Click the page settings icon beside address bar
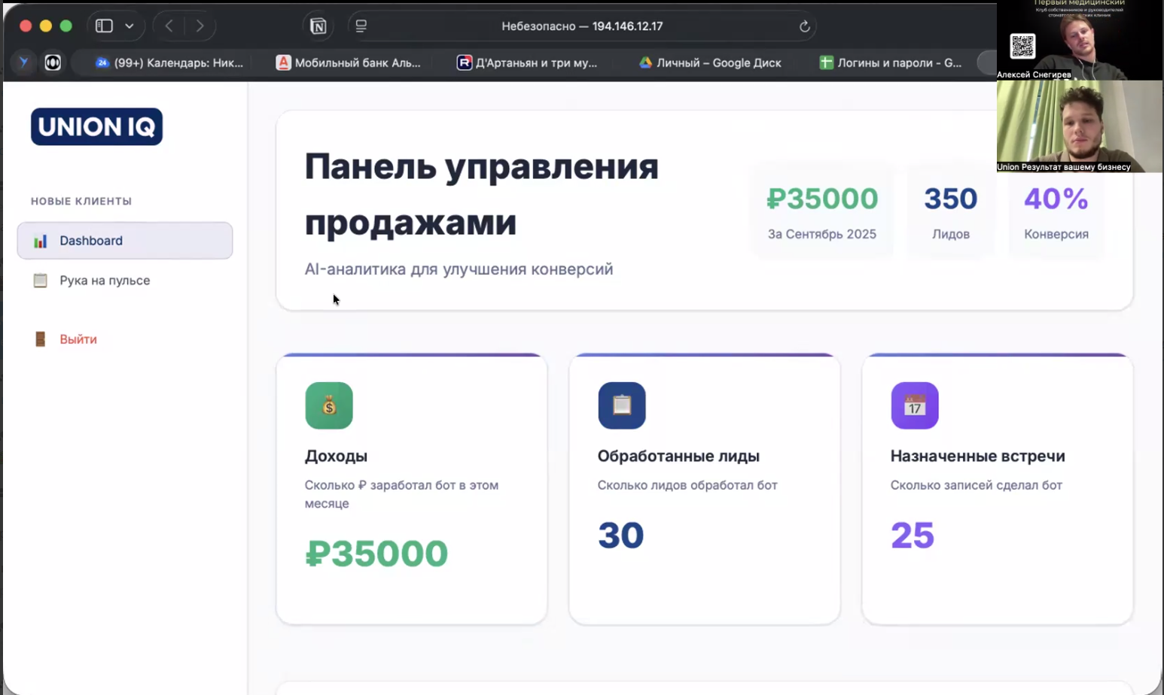This screenshot has height=695, width=1164. click(x=361, y=26)
